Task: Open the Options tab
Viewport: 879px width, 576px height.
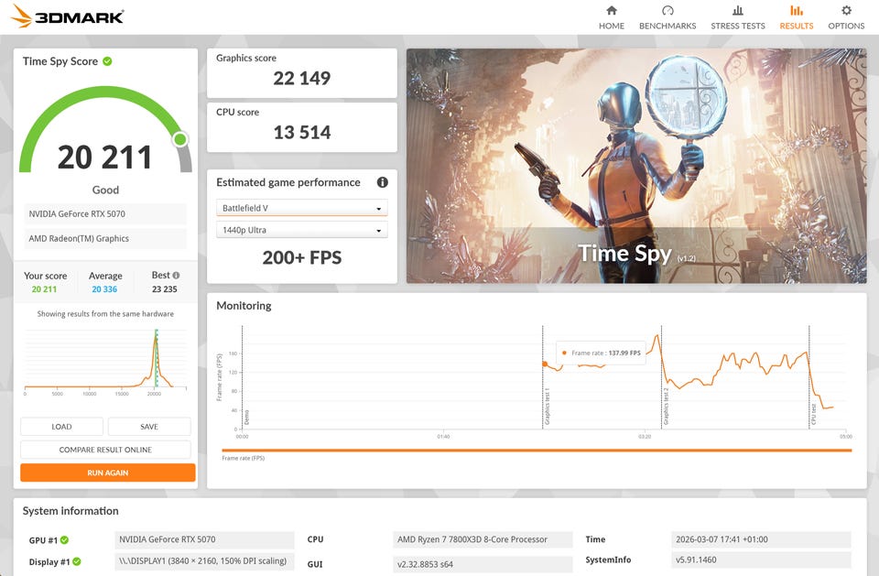Action: coord(846,17)
